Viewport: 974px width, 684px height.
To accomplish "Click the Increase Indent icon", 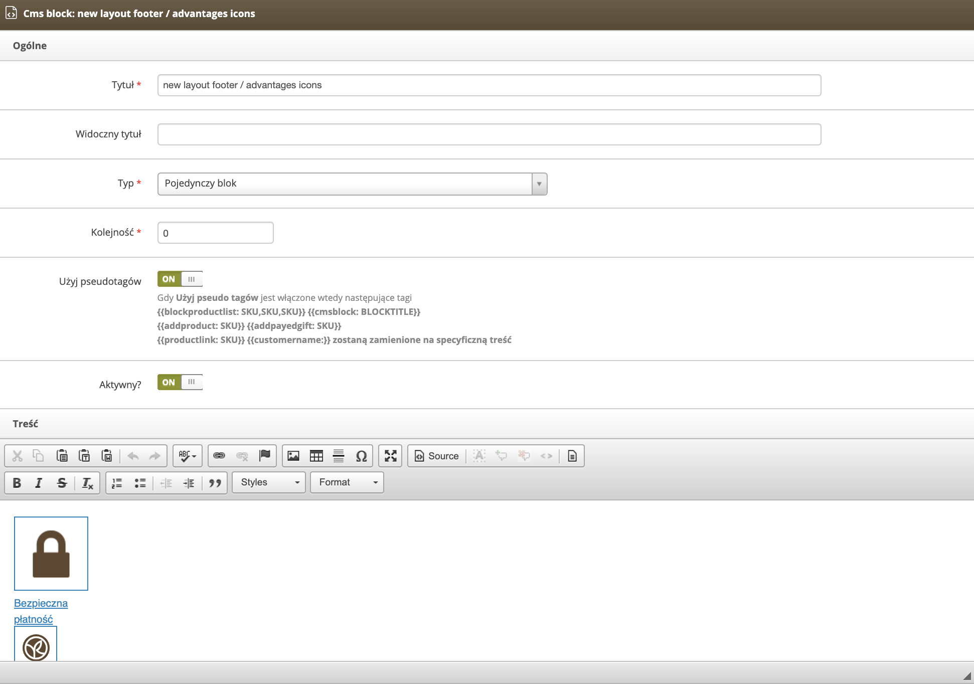I will click(x=189, y=483).
